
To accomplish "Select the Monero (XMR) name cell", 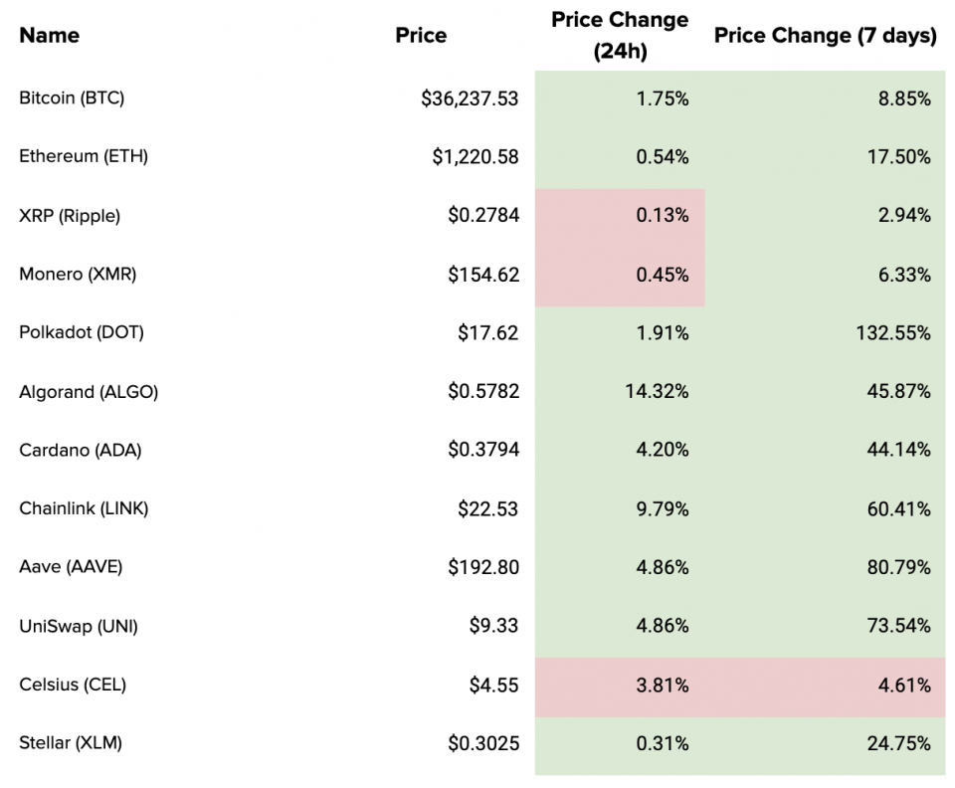I will (78, 274).
